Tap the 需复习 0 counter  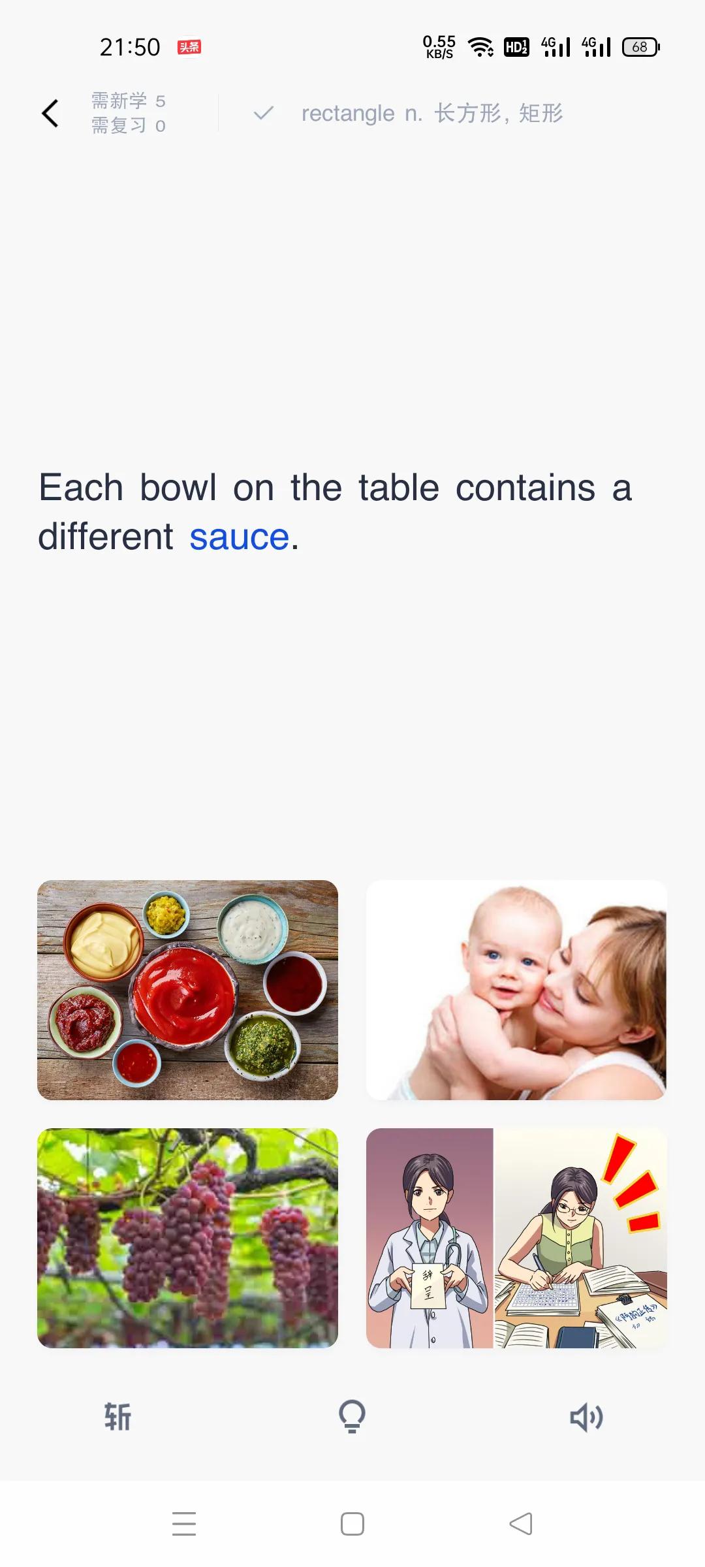tap(128, 125)
